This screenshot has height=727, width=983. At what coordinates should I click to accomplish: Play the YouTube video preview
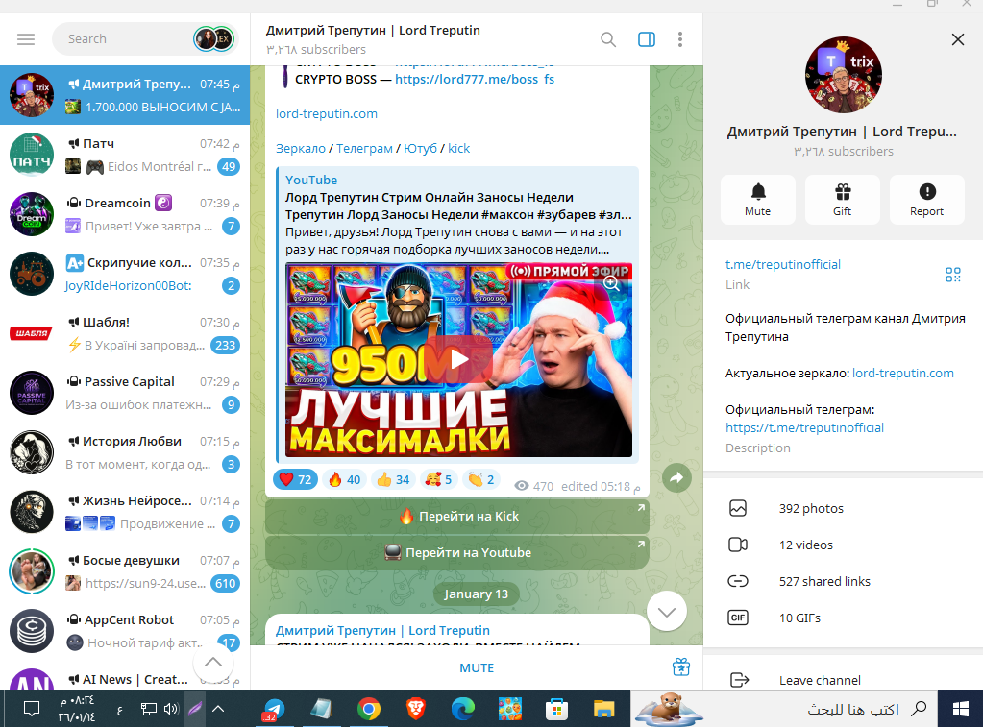[x=459, y=360]
